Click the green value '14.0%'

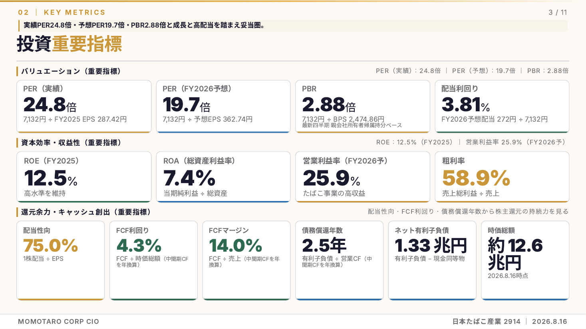click(236, 246)
